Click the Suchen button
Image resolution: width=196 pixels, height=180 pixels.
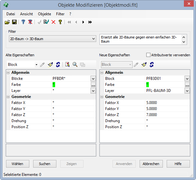45,164
